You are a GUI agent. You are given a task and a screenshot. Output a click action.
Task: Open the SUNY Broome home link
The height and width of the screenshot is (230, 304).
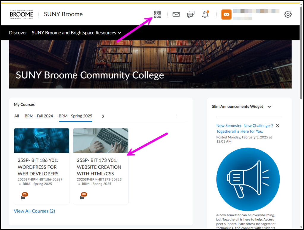[x=63, y=14]
